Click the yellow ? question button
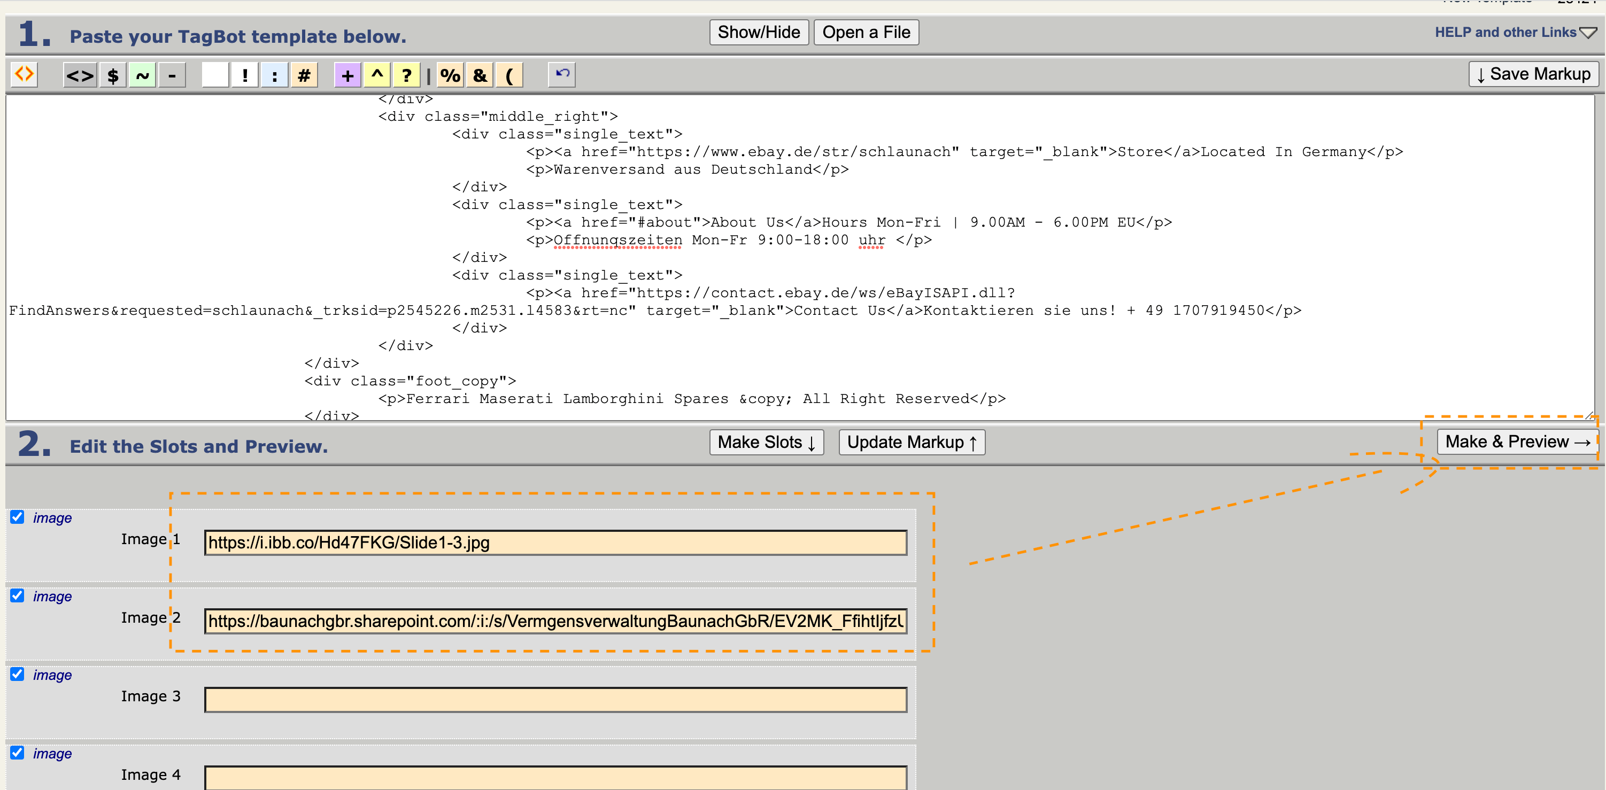The width and height of the screenshot is (1606, 790). (406, 75)
